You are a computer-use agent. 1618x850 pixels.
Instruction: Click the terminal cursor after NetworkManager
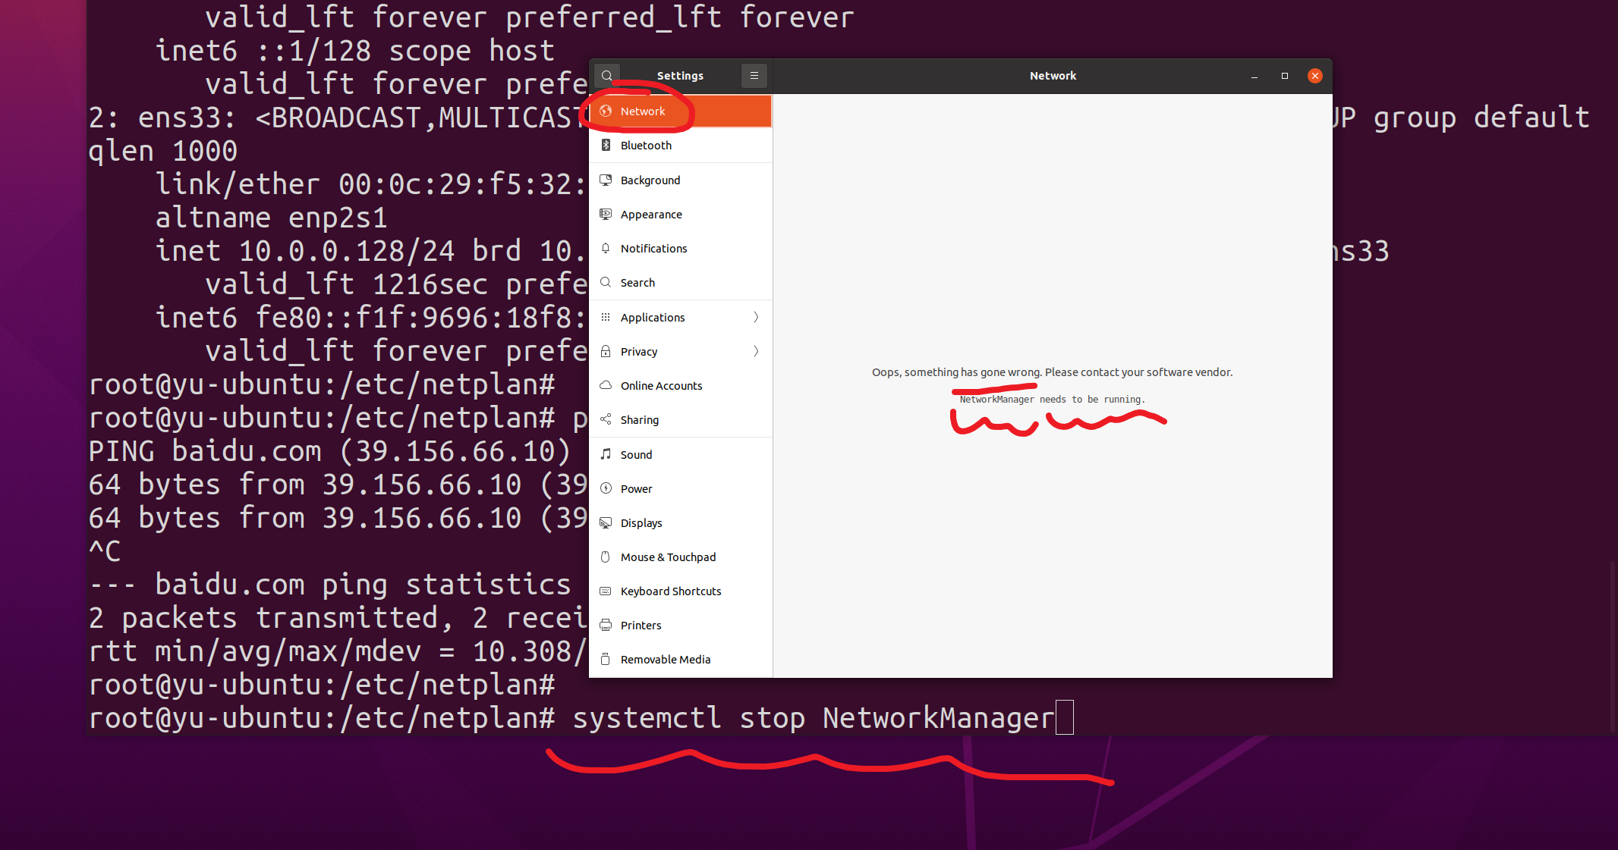[1065, 717]
